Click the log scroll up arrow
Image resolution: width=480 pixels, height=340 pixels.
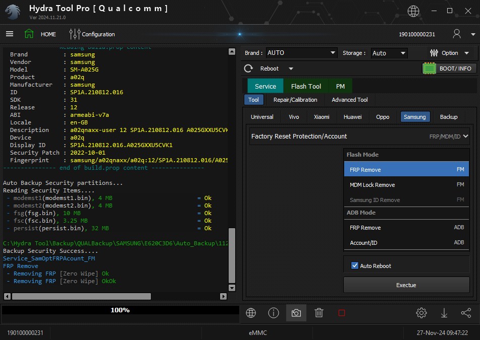pos(232,51)
